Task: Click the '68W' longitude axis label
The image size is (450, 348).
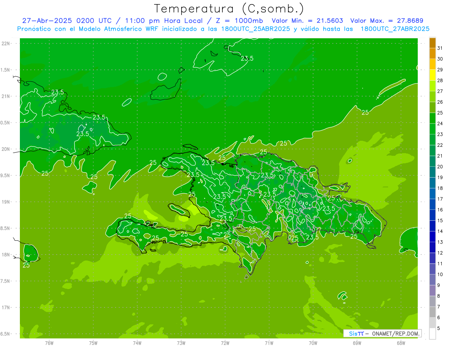Action: coord(401,343)
